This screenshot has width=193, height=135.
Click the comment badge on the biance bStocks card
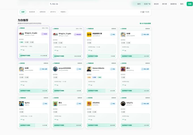pos(113,69)
